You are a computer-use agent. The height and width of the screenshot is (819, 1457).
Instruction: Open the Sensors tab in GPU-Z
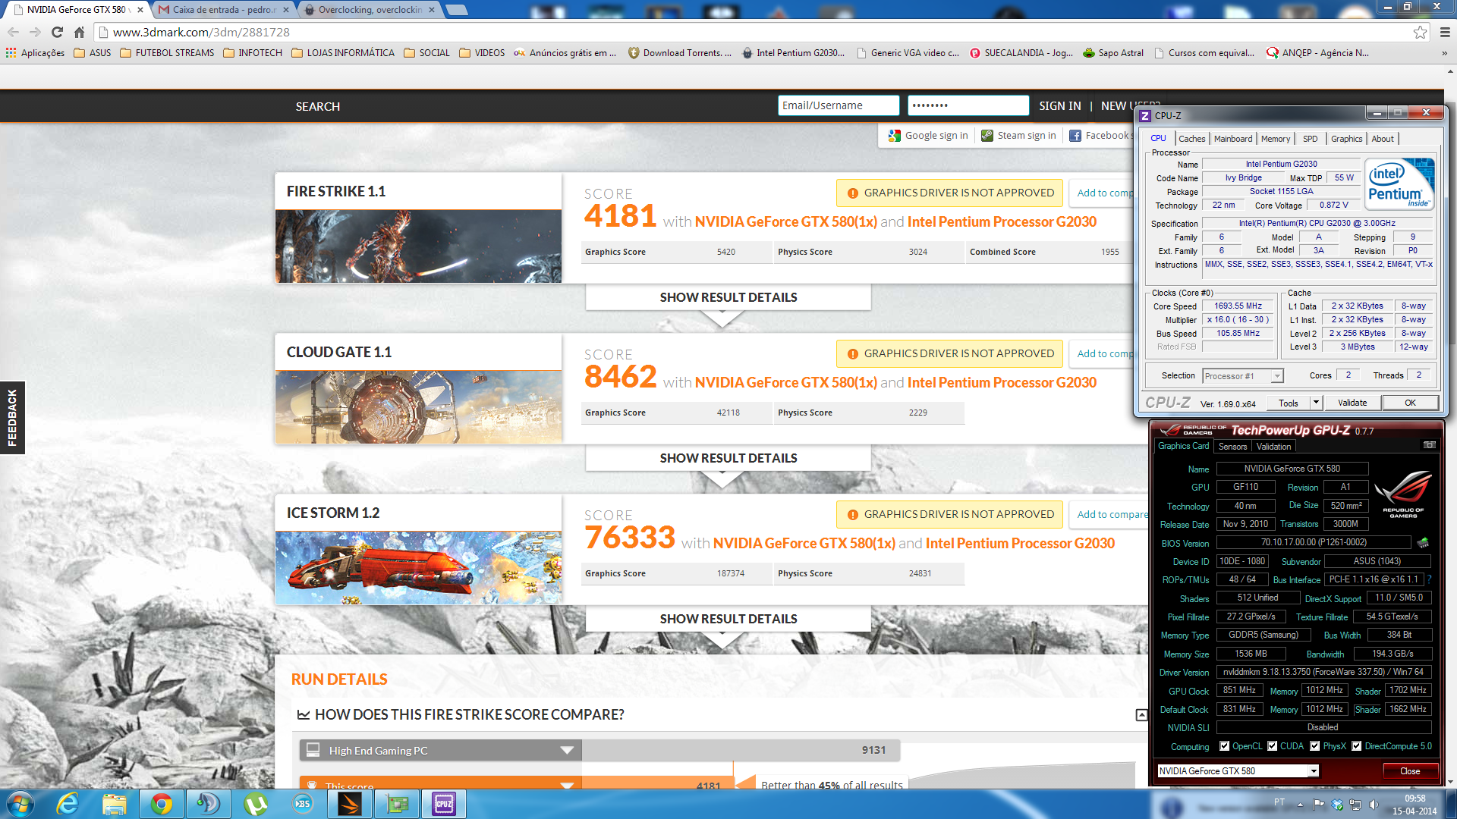[x=1232, y=447]
